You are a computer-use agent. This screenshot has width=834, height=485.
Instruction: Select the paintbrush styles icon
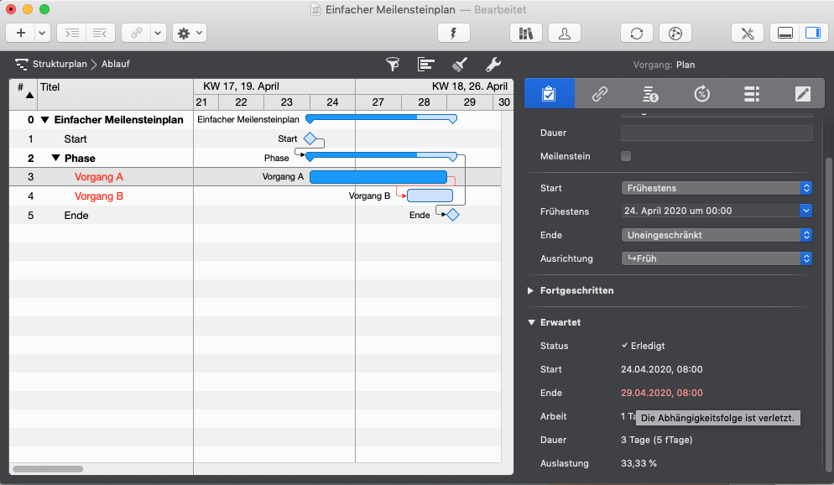pyautogui.click(x=459, y=64)
